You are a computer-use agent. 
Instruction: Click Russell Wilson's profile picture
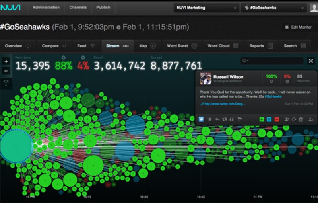pyautogui.click(x=205, y=78)
